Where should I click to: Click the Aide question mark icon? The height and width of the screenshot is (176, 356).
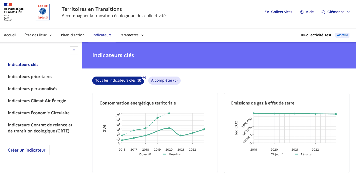pyautogui.click(x=302, y=12)
